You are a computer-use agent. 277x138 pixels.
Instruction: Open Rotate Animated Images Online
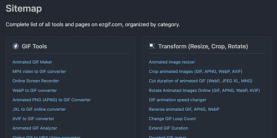204,91
